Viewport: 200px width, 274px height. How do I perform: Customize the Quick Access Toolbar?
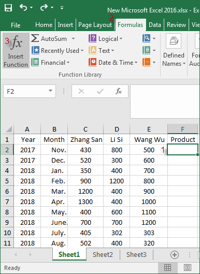click(x=62, y=8)
